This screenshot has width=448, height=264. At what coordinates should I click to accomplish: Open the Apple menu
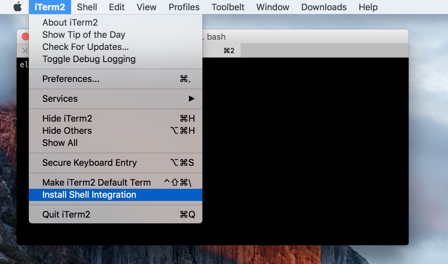18,7
